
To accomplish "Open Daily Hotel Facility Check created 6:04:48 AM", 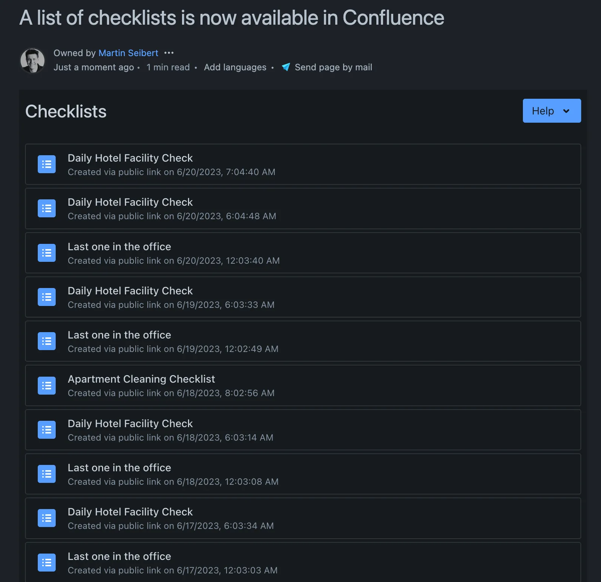I will [130, 202].
